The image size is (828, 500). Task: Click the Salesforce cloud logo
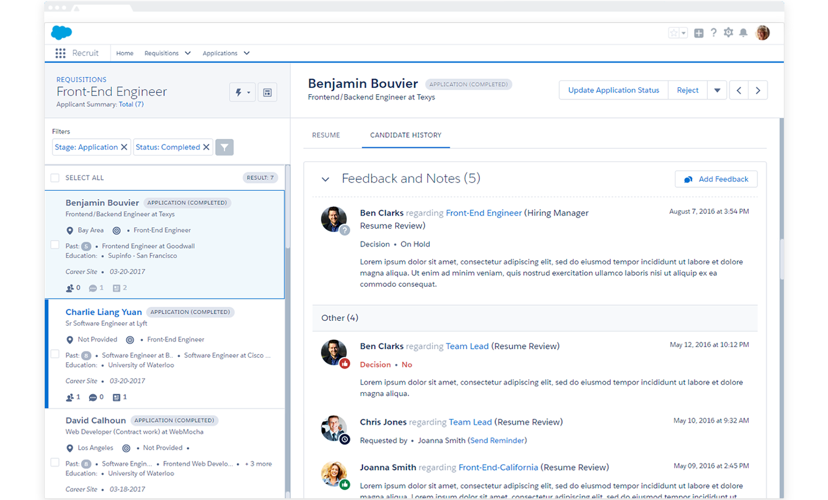click(x=61, y=32)
